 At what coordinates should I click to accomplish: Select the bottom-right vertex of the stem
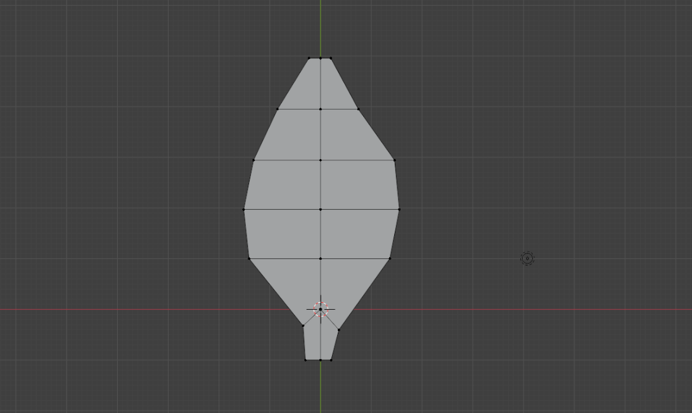(331, 360)
